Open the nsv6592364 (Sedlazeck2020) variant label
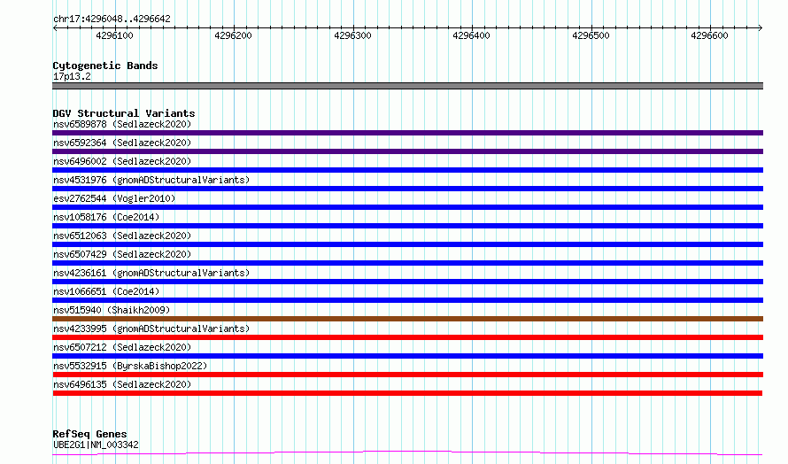 tap(122, 143)
